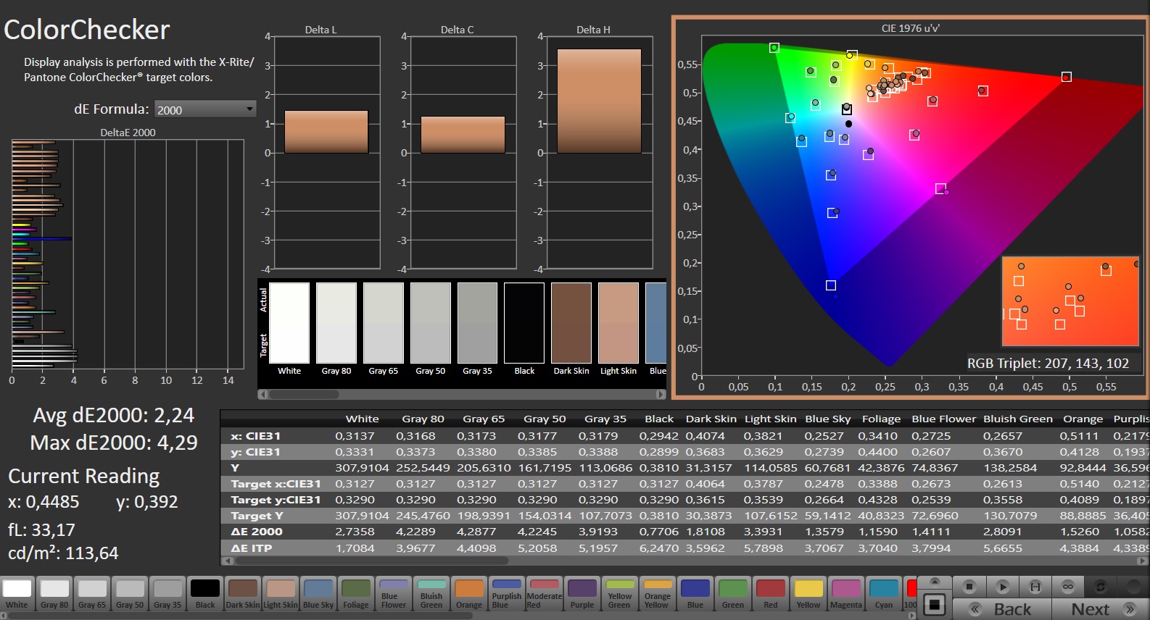This screenshot has width=1150, height=620.
Task: Open the dE Formula dropdown
Action: pos(205,109)
